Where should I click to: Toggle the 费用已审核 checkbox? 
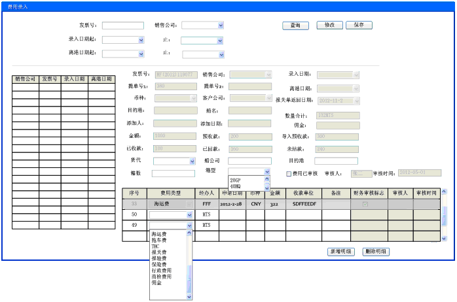point(289,174)
